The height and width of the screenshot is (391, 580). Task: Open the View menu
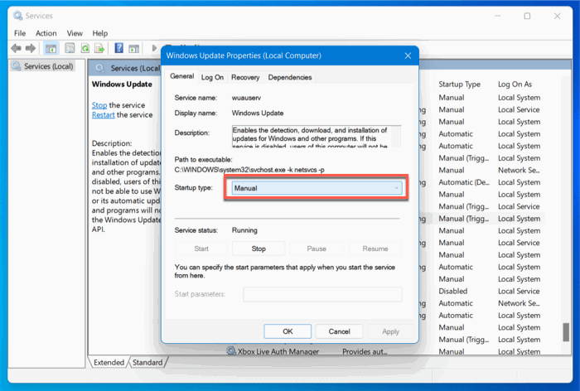click(x=75, y=33)
